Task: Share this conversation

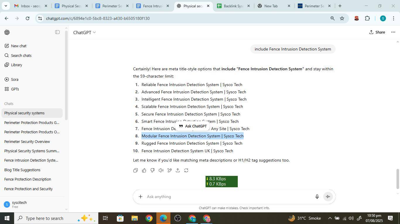Action: [377, 32]
